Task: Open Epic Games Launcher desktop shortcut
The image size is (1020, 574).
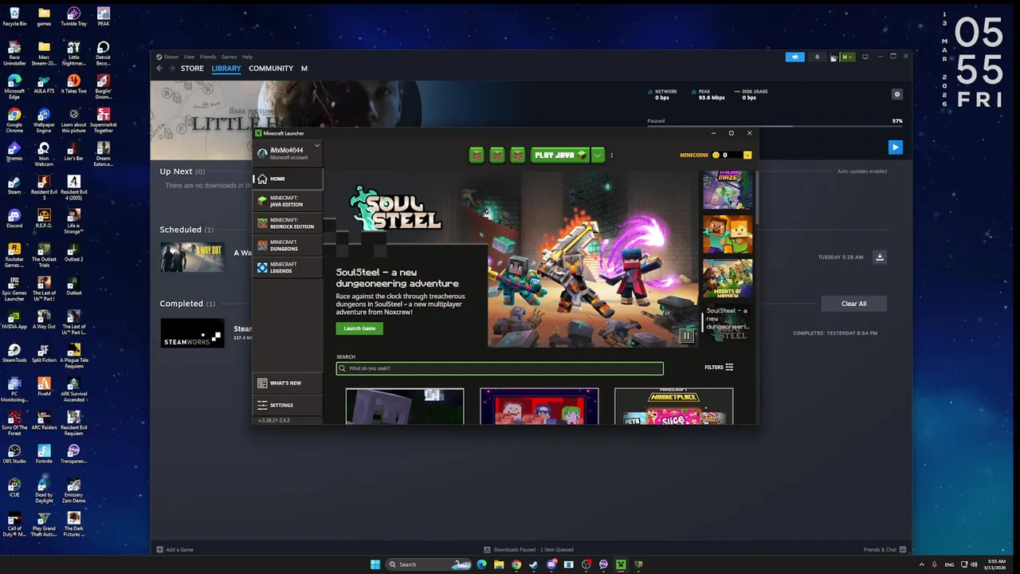Action: (14, 289)
